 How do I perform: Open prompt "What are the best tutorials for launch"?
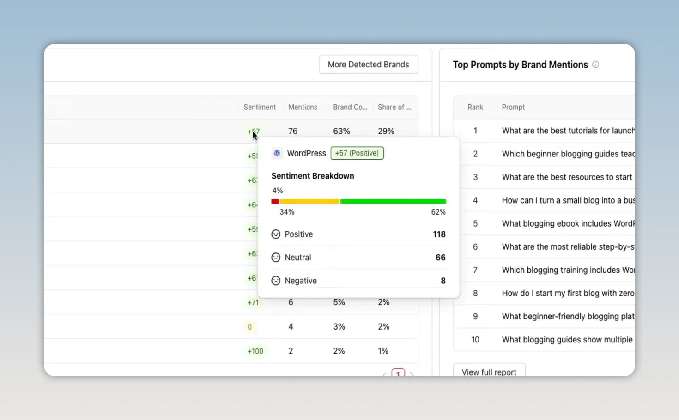[568, 131]
